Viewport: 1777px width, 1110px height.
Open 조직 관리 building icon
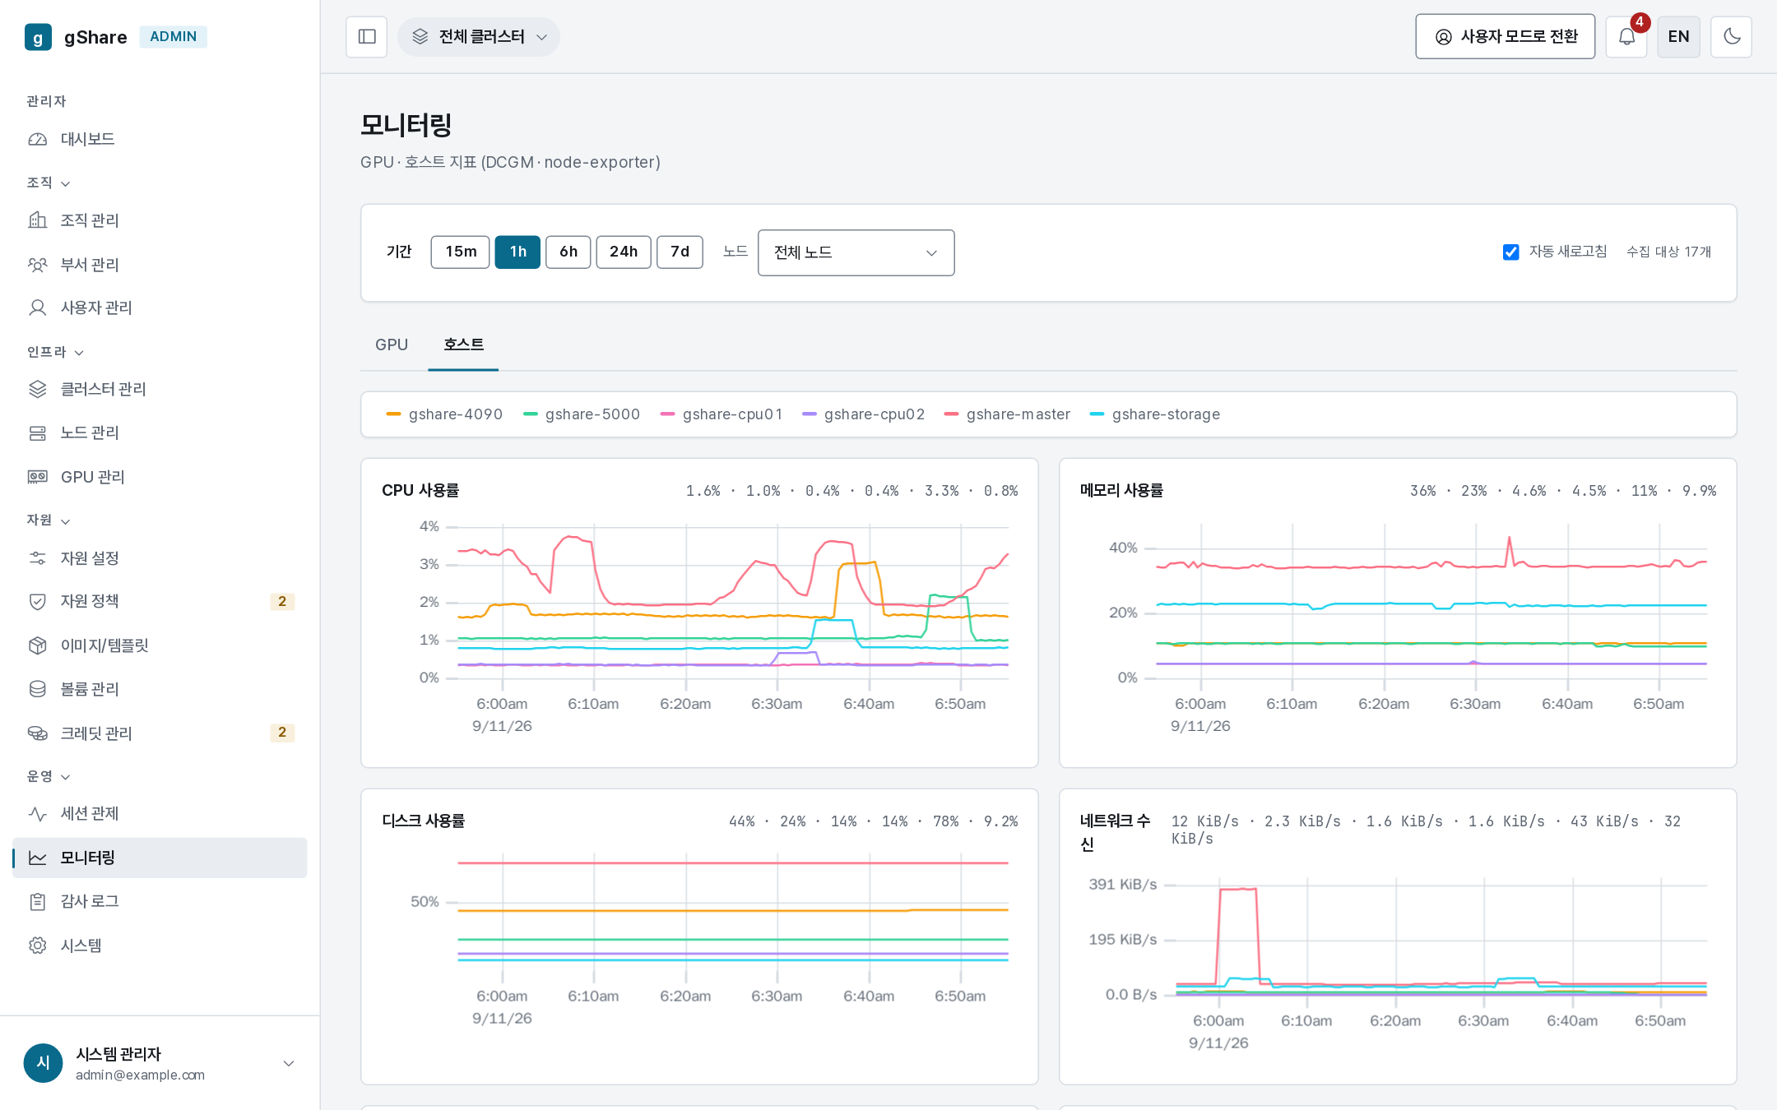pos(38,220)
